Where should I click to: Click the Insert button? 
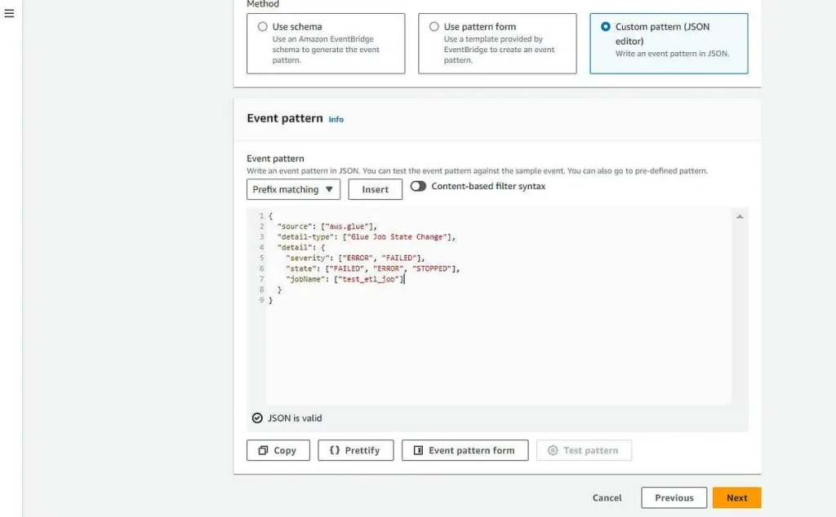point(376,189)
